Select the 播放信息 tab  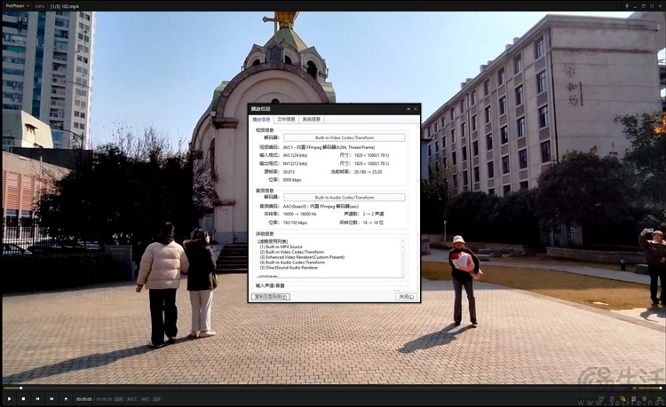[x=261, y=119]
